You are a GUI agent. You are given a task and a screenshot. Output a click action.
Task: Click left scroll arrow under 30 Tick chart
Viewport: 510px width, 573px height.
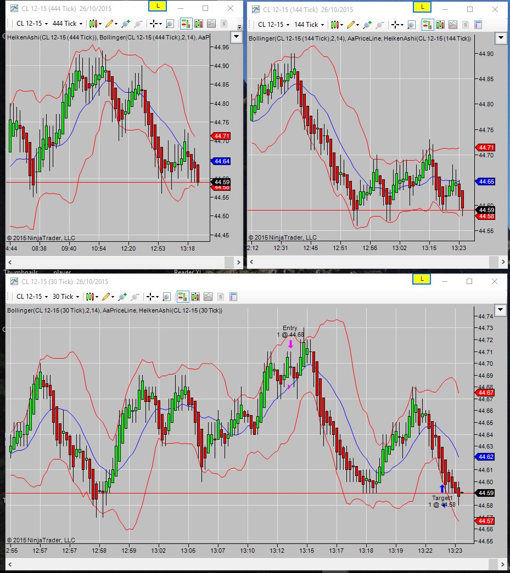point(10,565)
